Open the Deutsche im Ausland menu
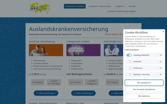This screenshot has width=167, height=104. (x=75, y=6)
